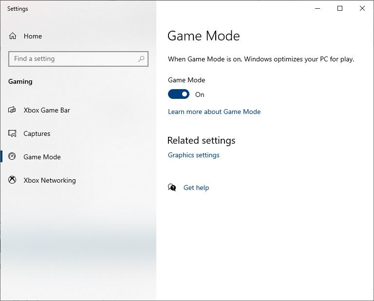The height and width of the screenshot is (301, 374).
Task: Click the On label beside toggle
Action: click(x=200, y=94)
